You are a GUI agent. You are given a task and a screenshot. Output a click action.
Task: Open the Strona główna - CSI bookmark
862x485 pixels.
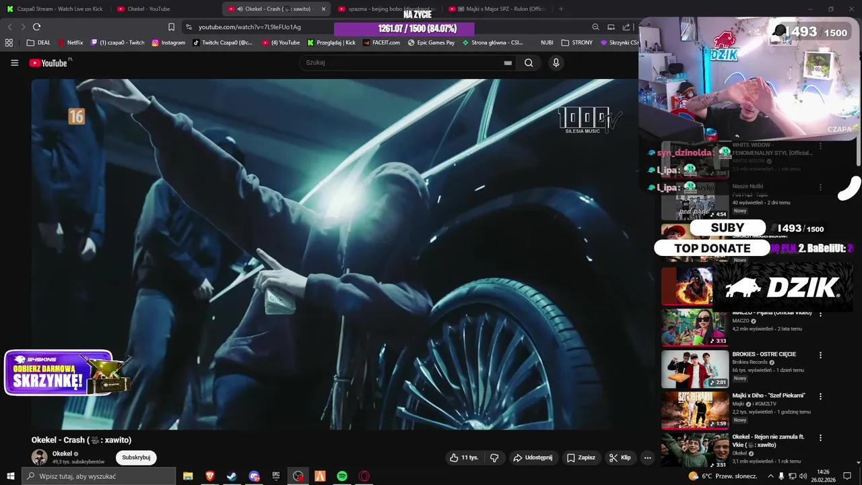pyautogui.click(x=492, y=42)
